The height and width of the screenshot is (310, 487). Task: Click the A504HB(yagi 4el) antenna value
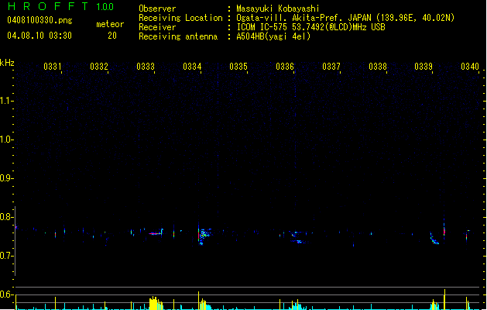(x=273, y=36)
